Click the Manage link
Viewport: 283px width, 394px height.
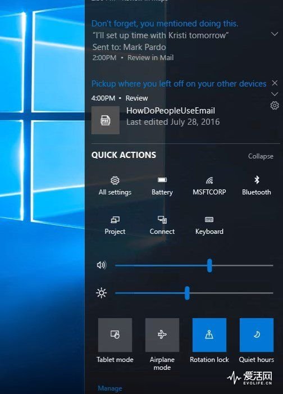[x=110, y=388]
